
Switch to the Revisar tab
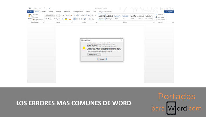point(88,12)
